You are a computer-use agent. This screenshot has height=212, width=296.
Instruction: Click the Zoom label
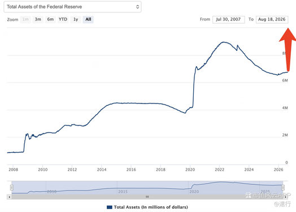[12, 19]
